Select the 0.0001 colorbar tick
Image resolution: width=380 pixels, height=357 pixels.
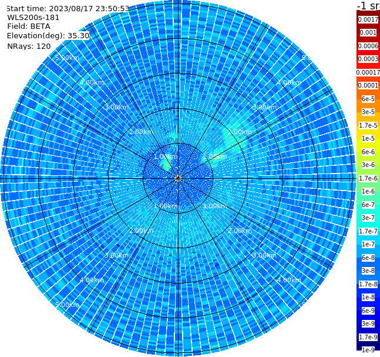[368, 85]
